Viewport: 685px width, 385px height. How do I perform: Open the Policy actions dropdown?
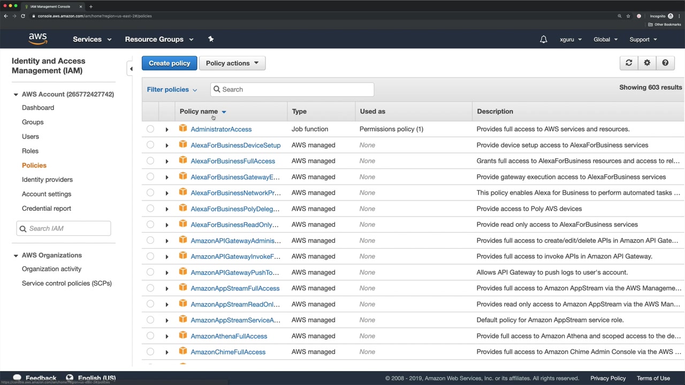(x=232, y=63)
